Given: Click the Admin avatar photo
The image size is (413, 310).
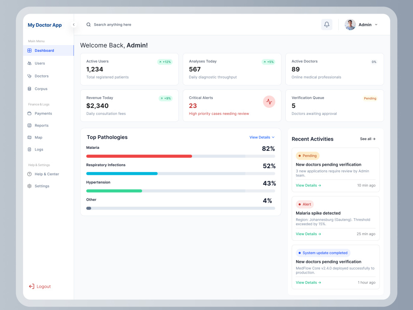Looking at the screenshot, I should point(350,24).
